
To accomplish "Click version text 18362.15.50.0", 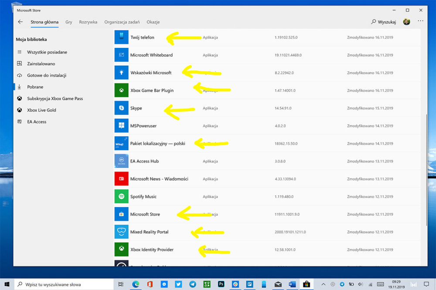I will (x=286, y=143).
